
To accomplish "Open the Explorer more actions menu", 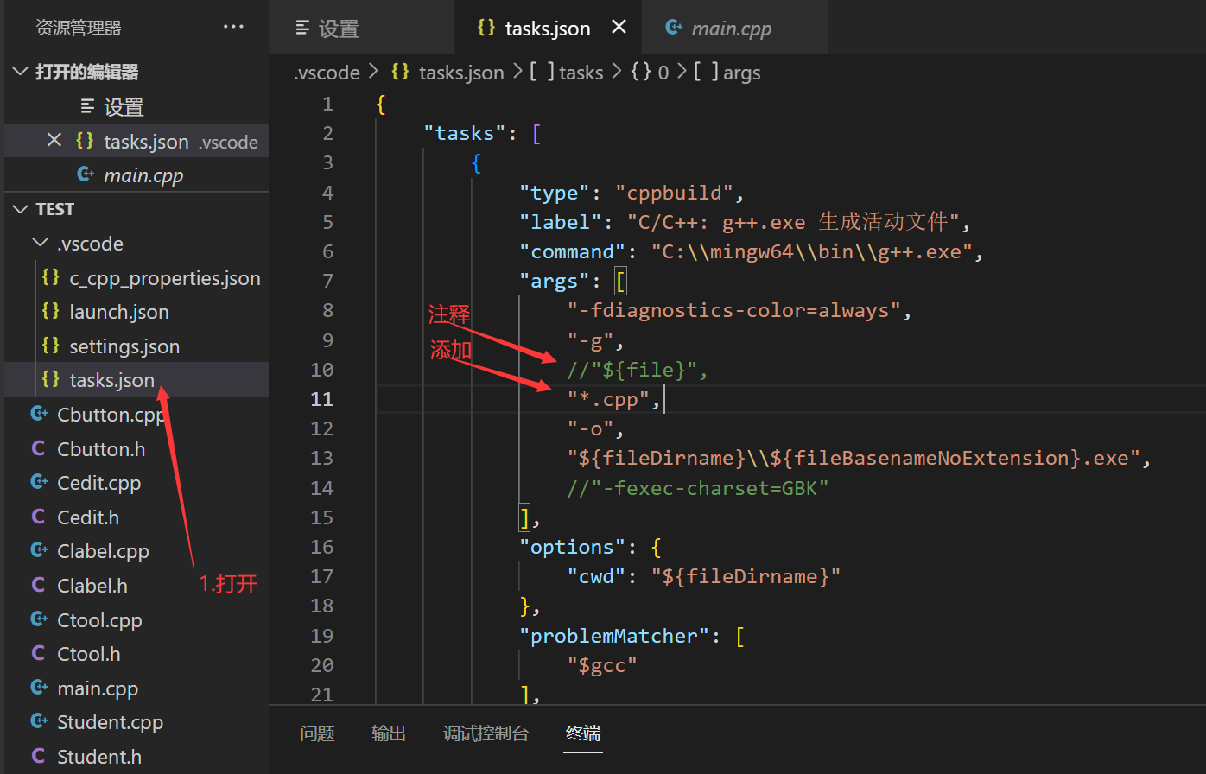I will (233, 27).
